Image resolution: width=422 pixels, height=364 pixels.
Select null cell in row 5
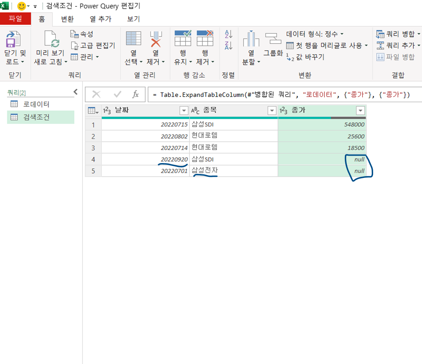pos(322,171)
